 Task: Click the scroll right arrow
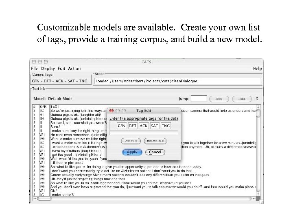point(254,198)
